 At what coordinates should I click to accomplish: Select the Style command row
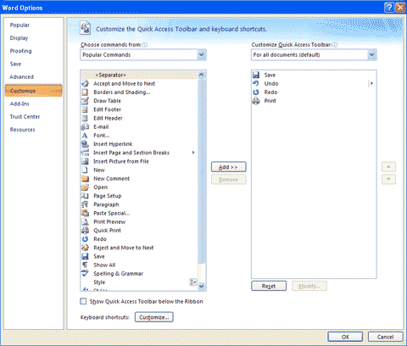[139, 282]
